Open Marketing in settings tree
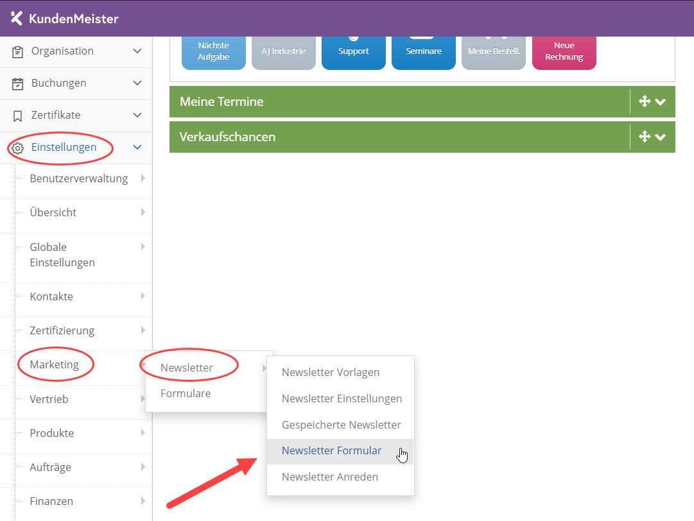The width and height of the screenshot is (694, 521). coord(54,364)
